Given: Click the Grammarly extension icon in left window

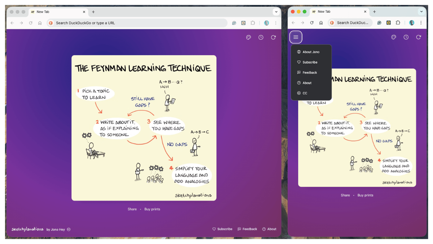Looking at the screenshot, I should pyautogui.click(x=234, y=23).
